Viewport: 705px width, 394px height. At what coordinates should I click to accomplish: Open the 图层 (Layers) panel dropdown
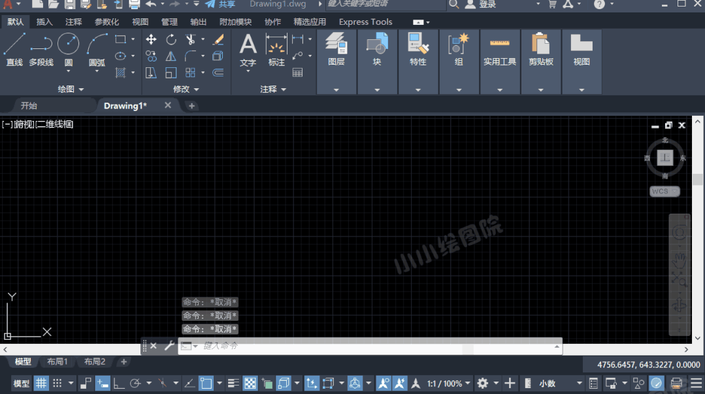(336, 90)
